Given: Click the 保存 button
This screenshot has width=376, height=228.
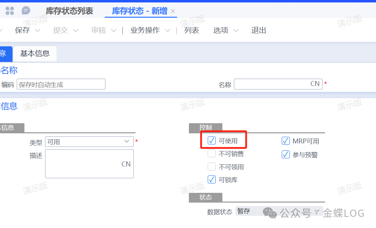Looking at the screenshot, I should tap(22, 31).
